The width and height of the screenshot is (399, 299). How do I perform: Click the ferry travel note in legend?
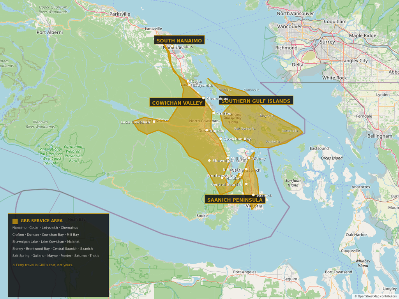(43, 265)
